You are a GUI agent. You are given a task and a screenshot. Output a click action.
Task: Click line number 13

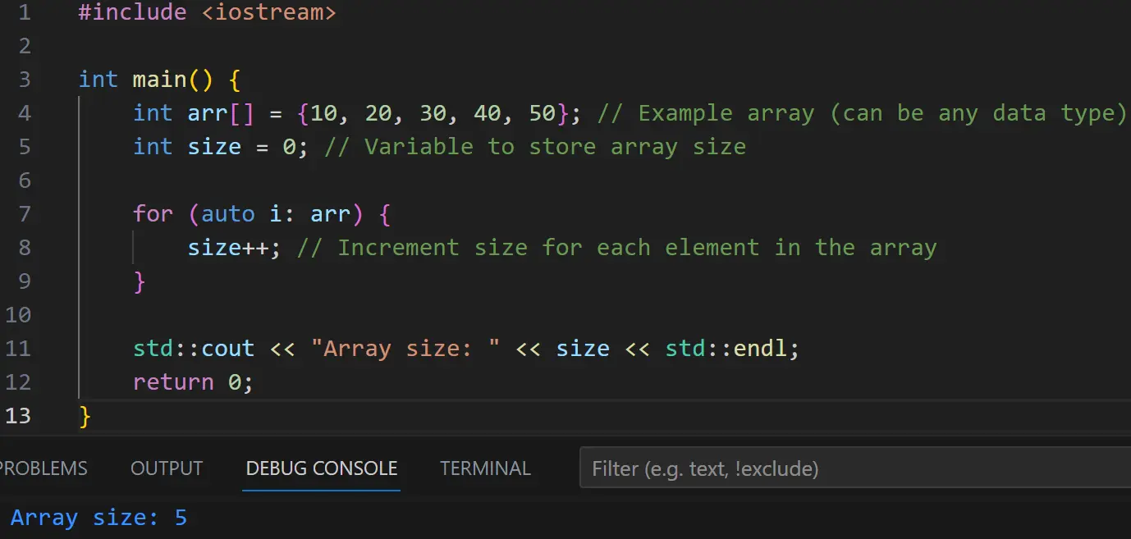[19, 416]
